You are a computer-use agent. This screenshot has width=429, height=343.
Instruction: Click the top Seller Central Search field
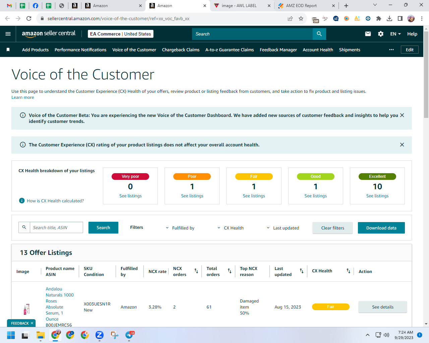[252, 34]
